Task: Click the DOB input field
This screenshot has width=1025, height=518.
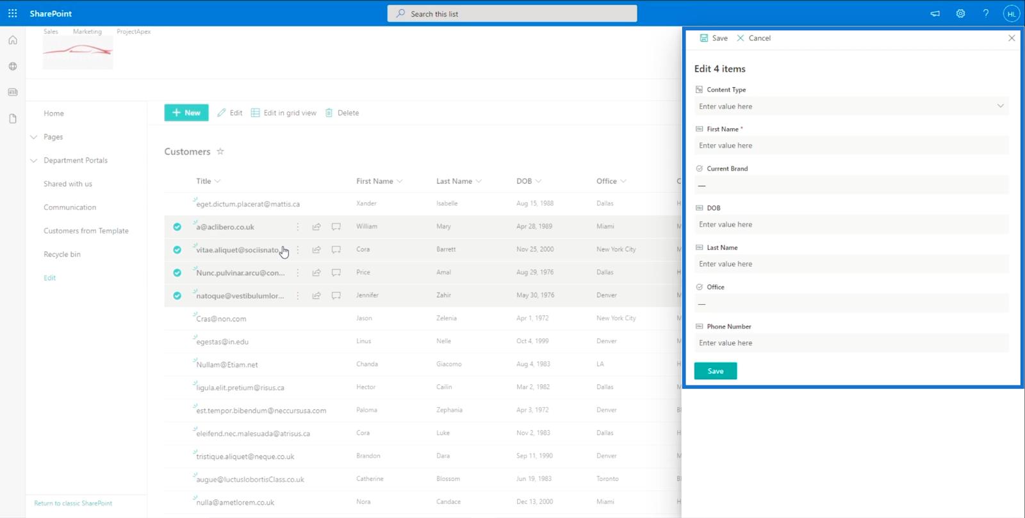Action: [x=851, y=225]
